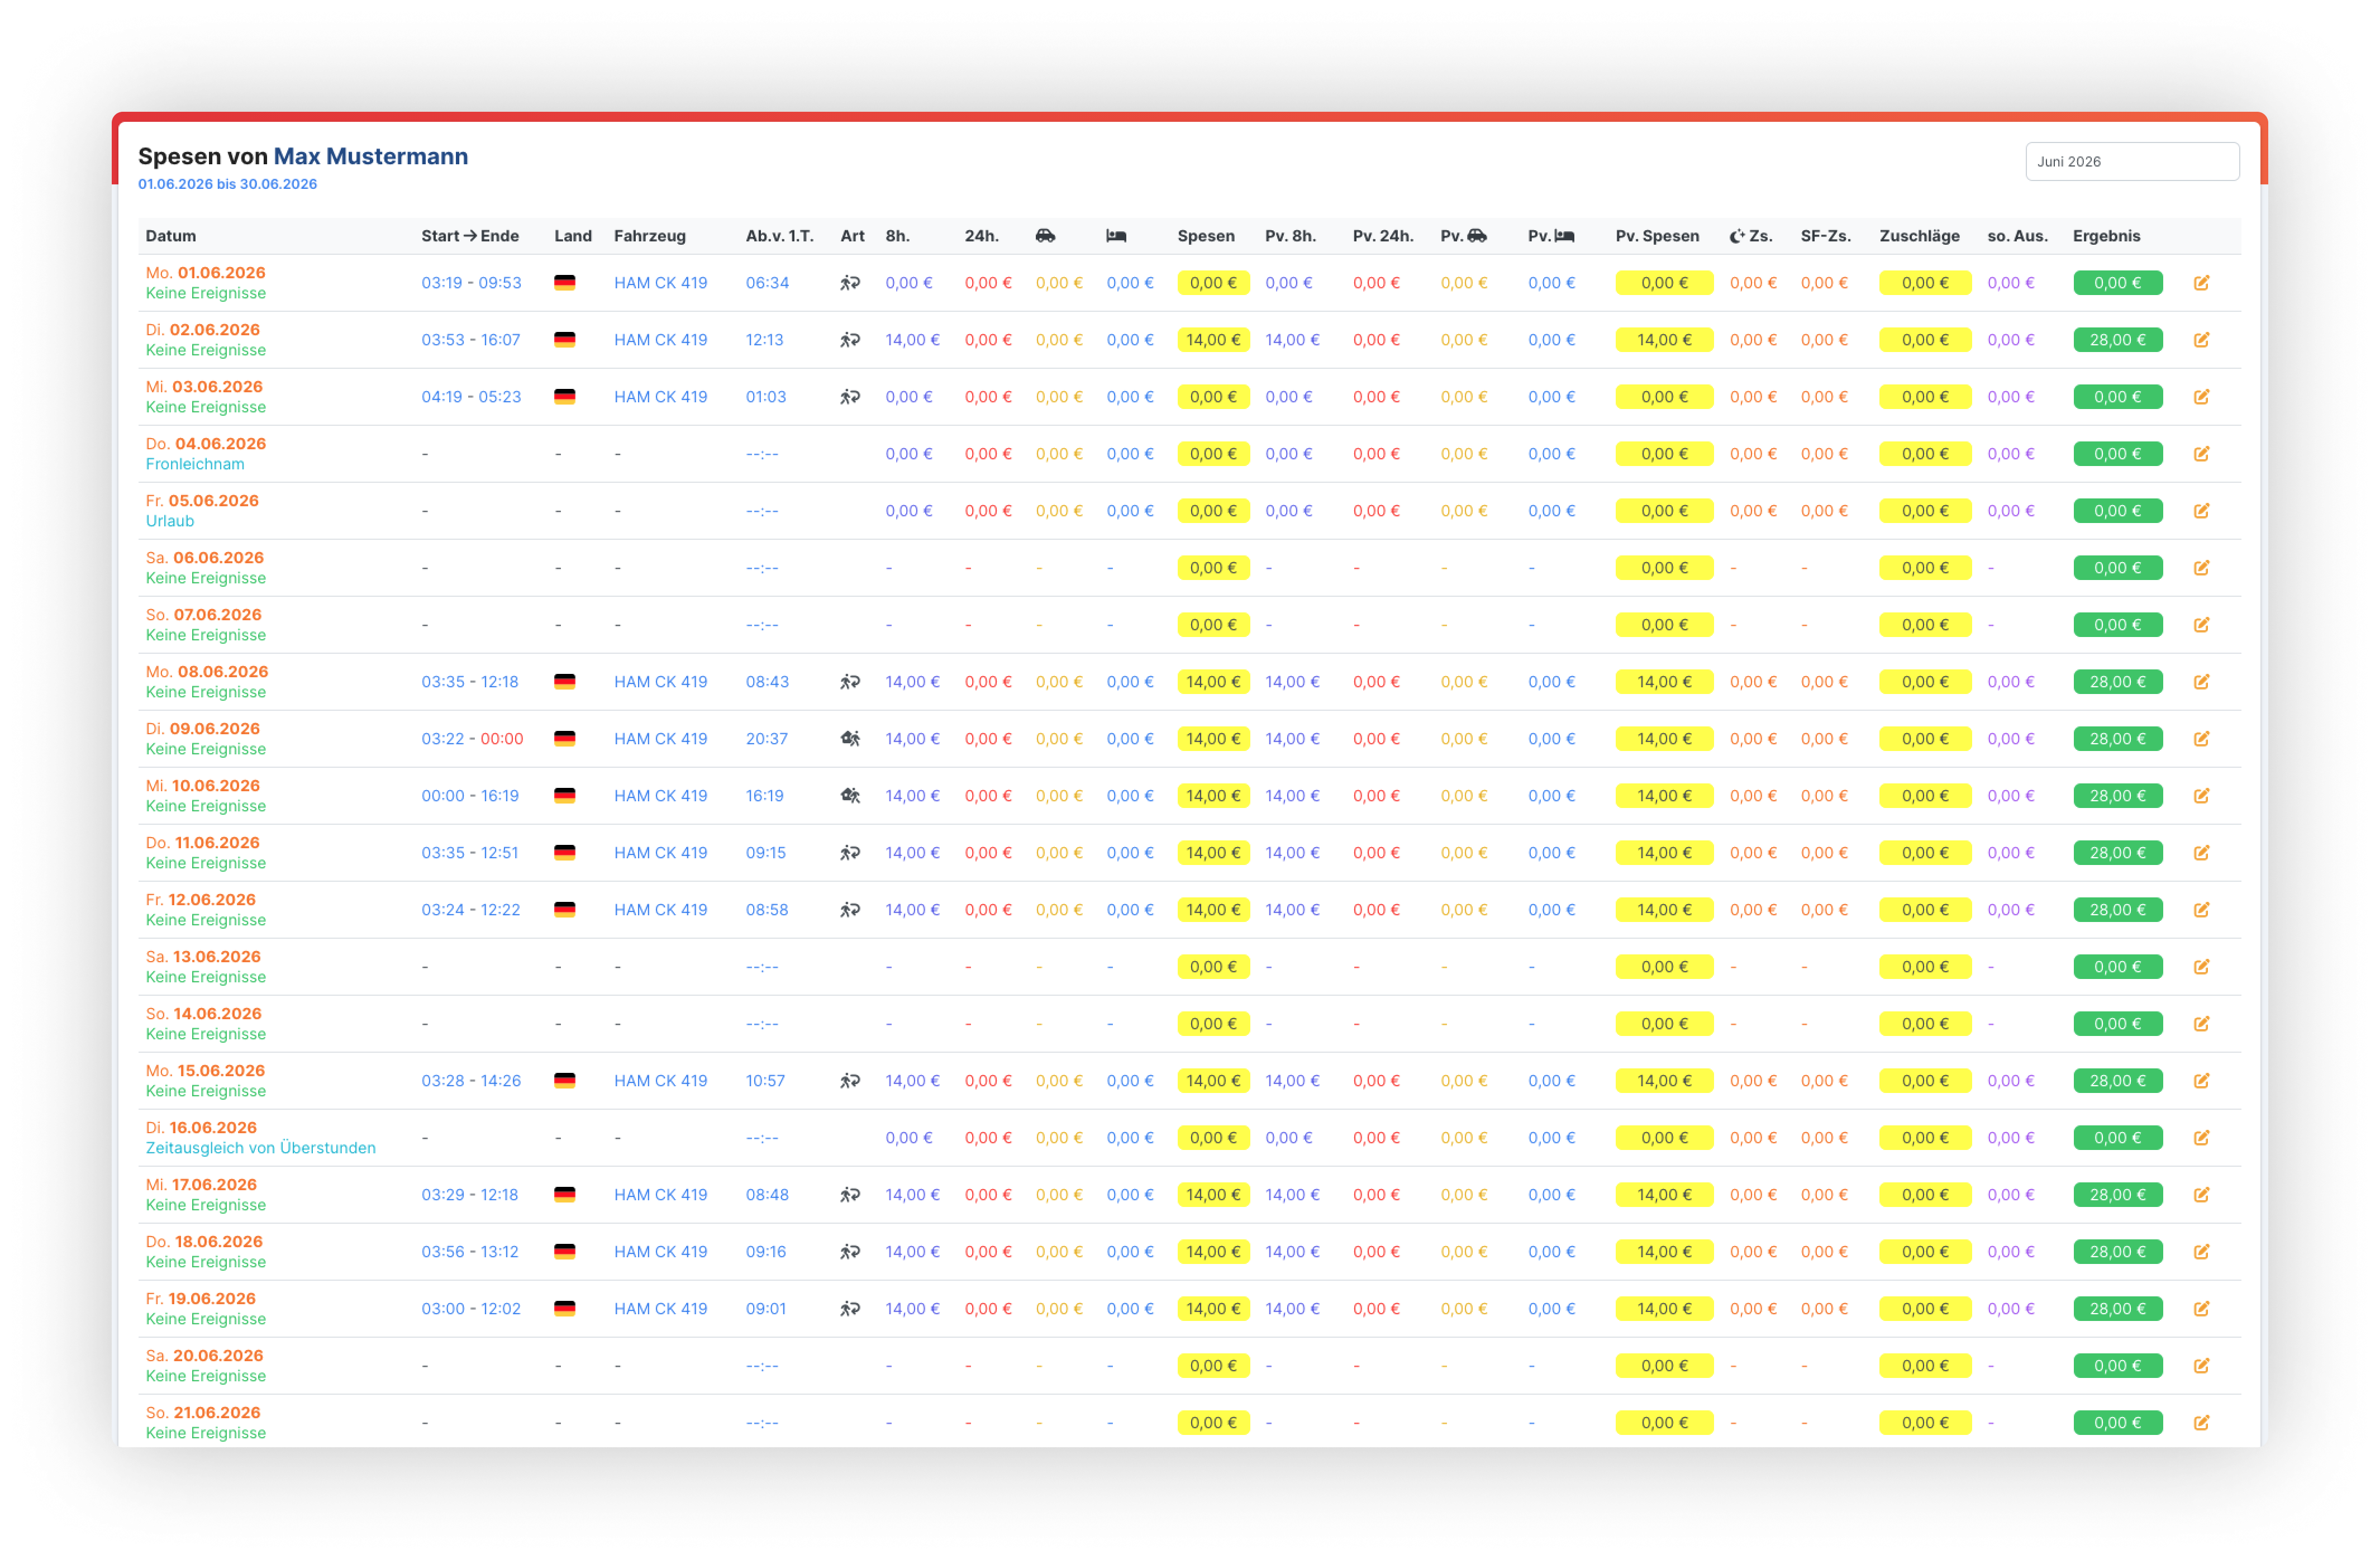Select the Zuschläge column header
Screen dimensions: 2380x1559
(1919, 236)
